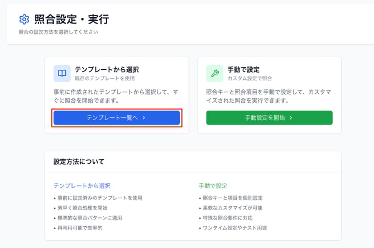The height and width of the screenshot is (248, 374).
Task: Click the book icon in the template card
Action: (62, 73)
